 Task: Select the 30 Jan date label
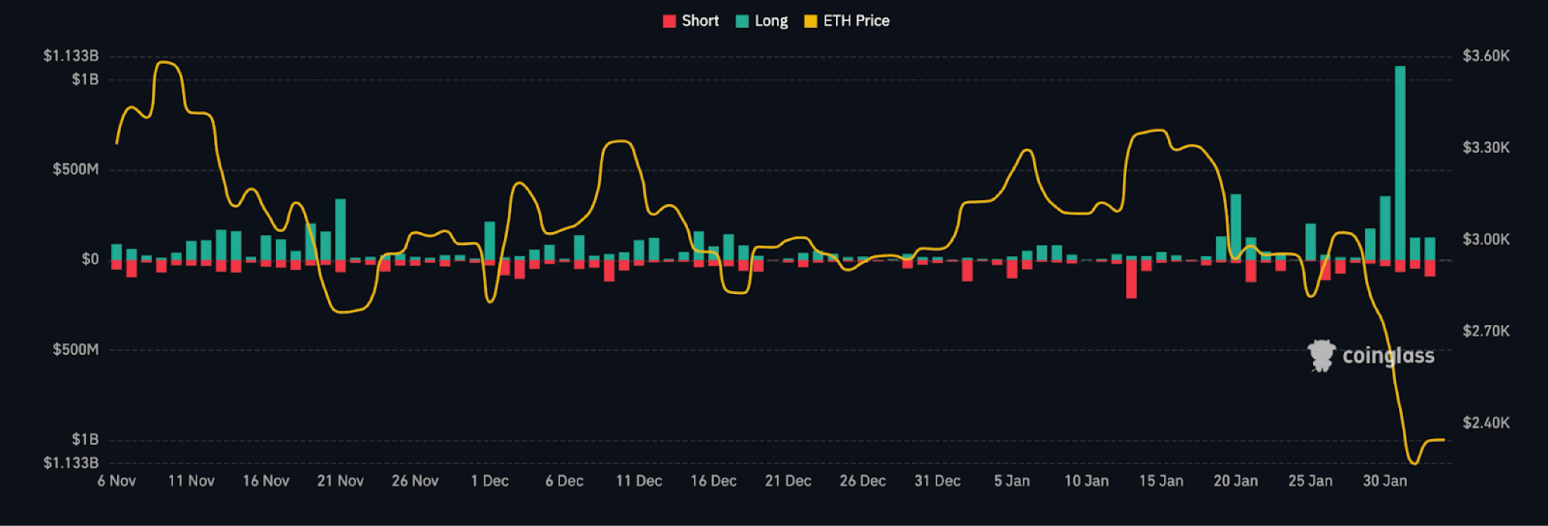click(1385, 481)
